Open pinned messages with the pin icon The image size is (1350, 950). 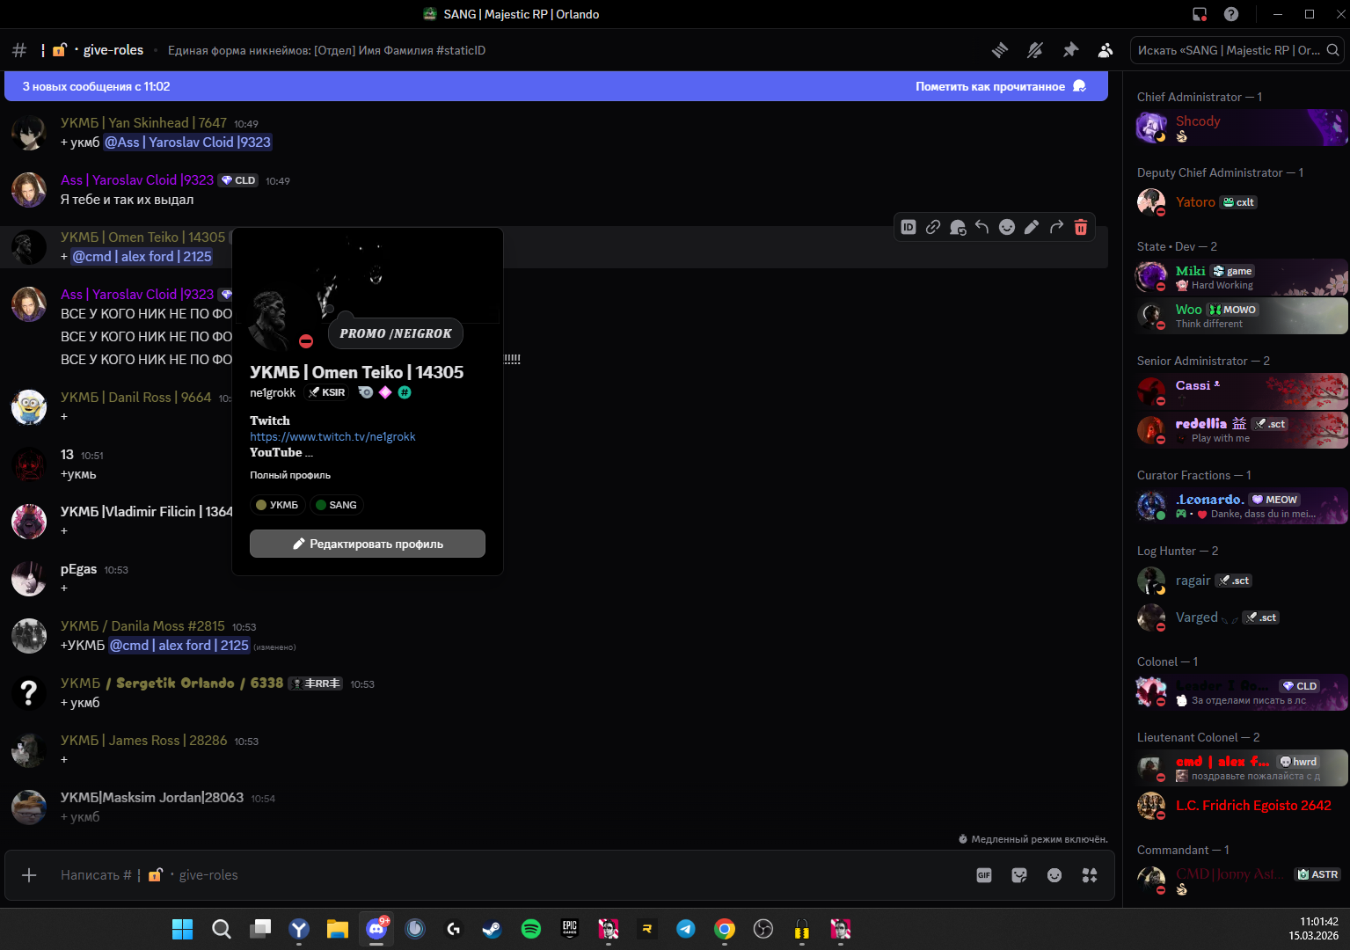pyautogui.click(x=1070, y=50)
